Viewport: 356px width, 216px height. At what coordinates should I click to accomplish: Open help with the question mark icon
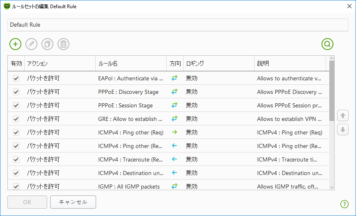pos(344,204)
